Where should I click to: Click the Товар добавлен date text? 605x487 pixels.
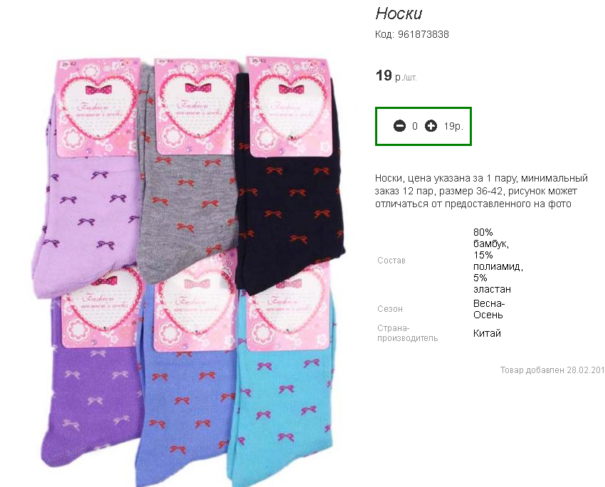552,370
